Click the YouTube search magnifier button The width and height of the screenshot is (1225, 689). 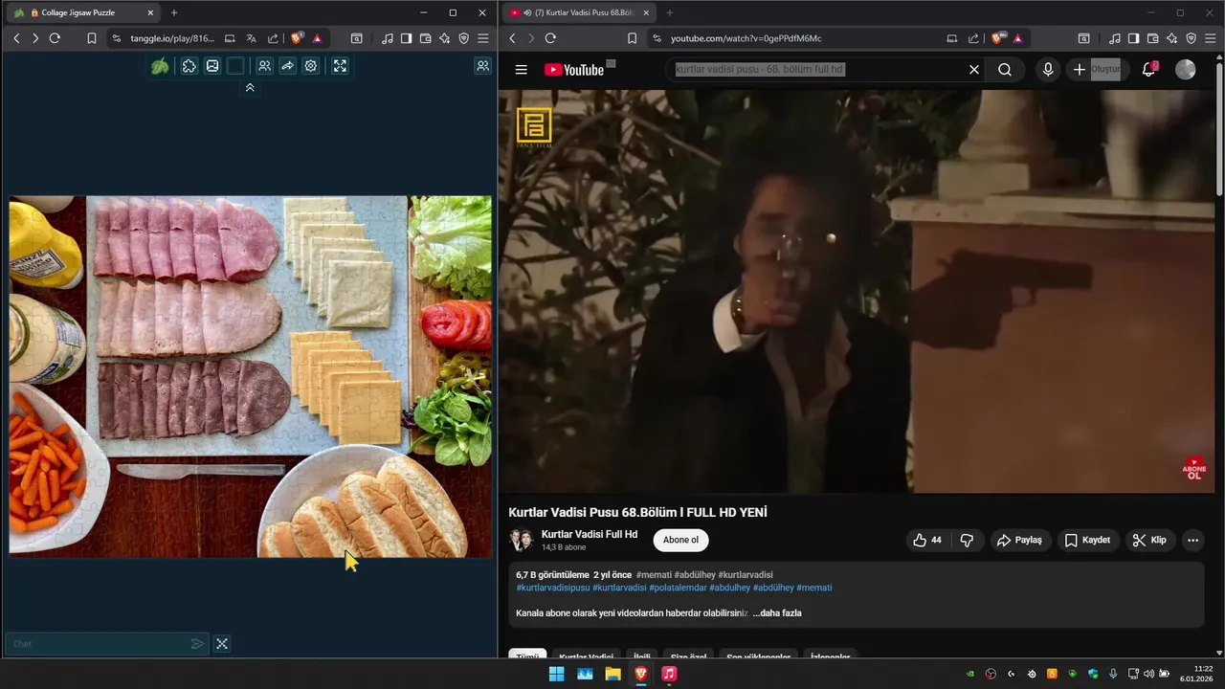pyautogui.click(x=1005, y=69)
